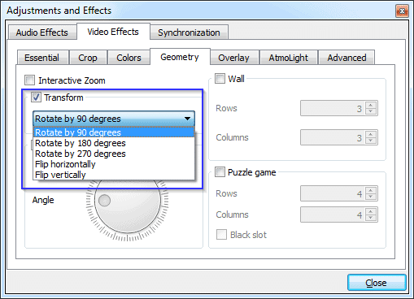Collapse the Transform dropdown via its arrow
The height and width of the screenshot is (299, 414).
click(187, 119)
